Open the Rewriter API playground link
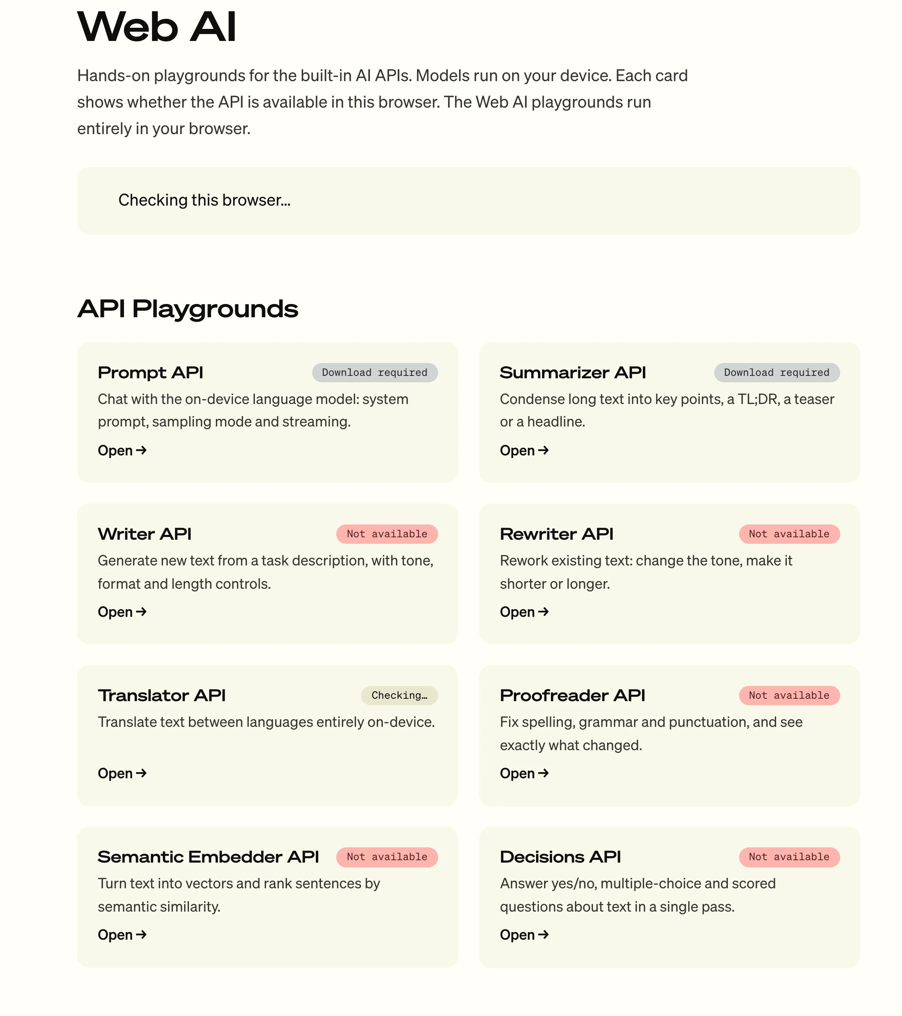 click(x=524, y=612)
